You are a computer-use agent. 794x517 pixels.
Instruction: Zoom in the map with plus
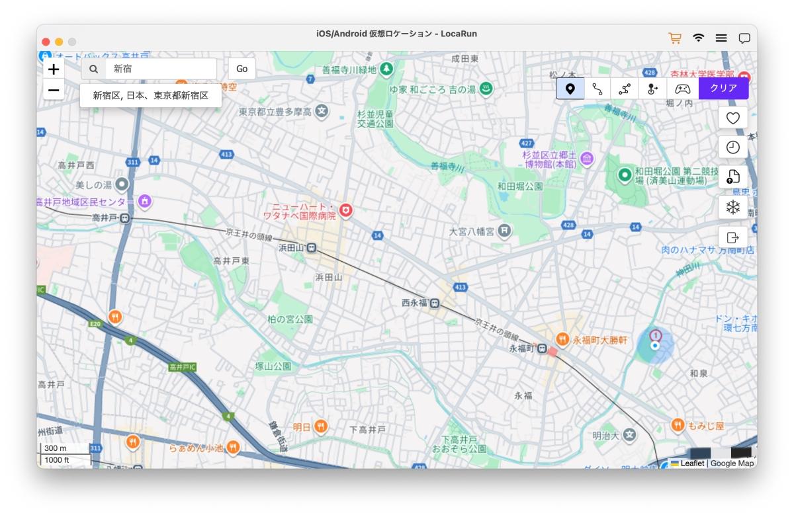pyautogui.click(x=54, y=69)
